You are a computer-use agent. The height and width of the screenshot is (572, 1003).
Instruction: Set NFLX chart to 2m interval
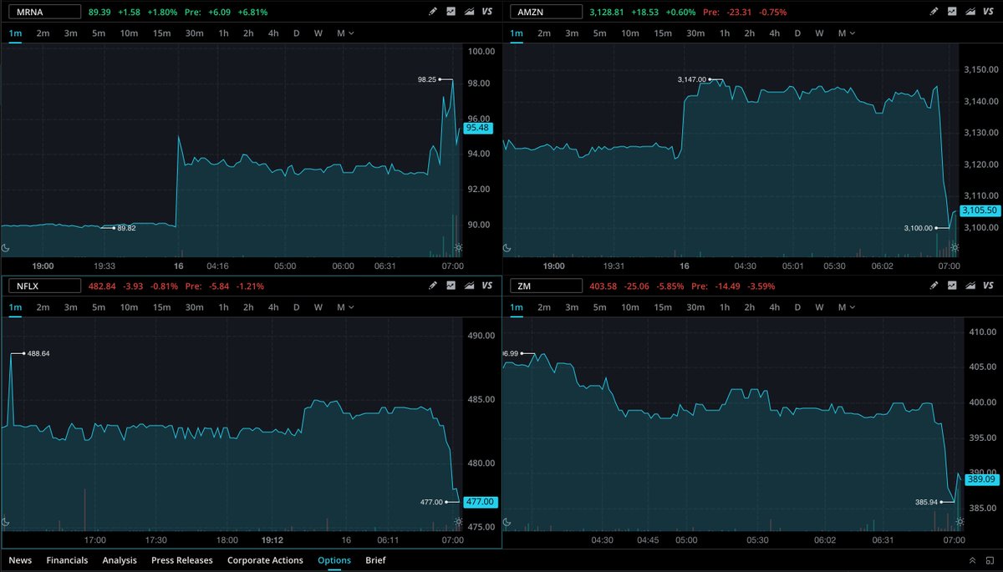[43, 307]
